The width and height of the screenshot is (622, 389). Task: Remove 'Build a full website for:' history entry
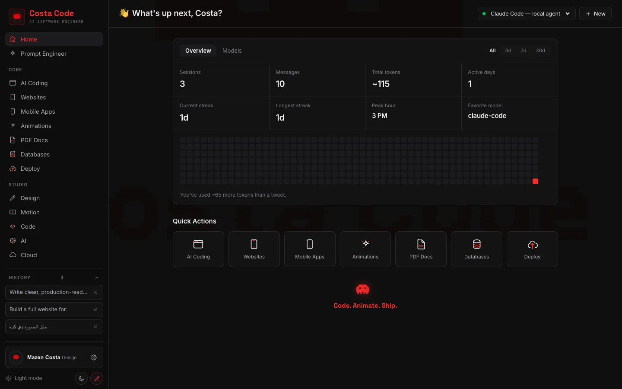[x=95, y=309]
